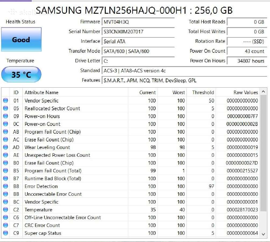Click the Drive Letter field C:
Viewport: 270px width, 242px height.
(x=138, y=61)
